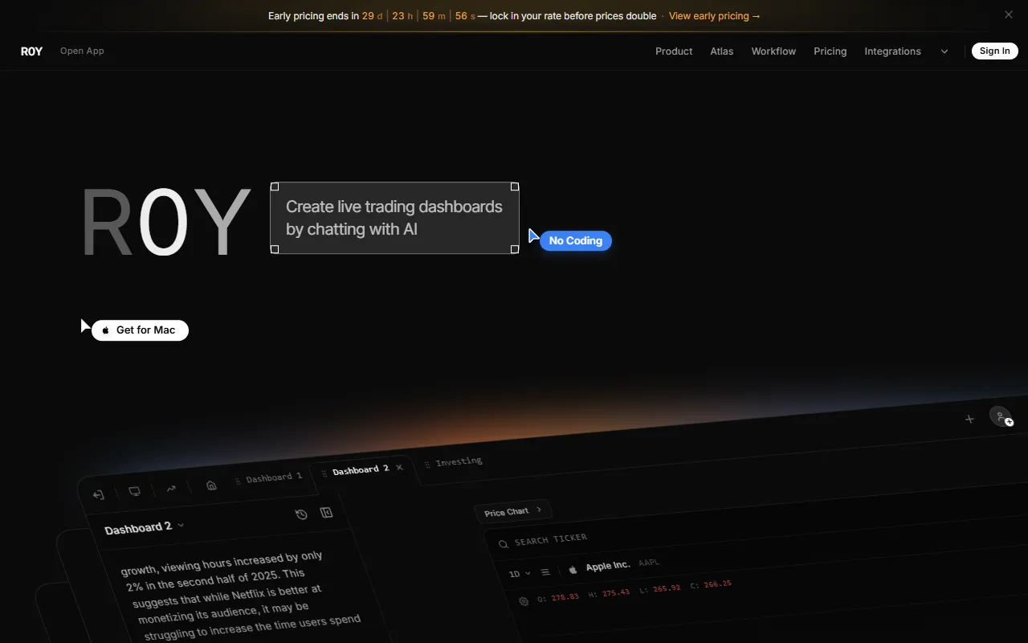Click the low price value 265.92
The width and height of the screenshot is (1028, 643).
pos(666,588)
